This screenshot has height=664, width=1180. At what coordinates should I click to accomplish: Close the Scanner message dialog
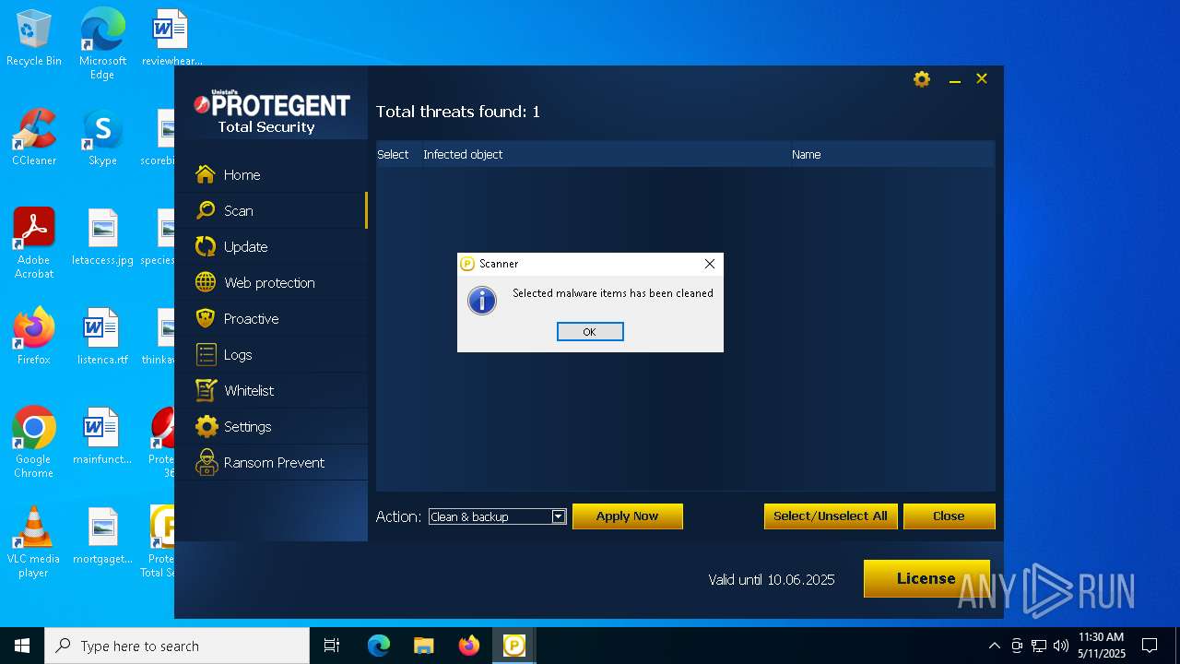click(x=710, y=264)
